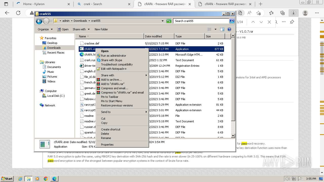This screenshot has height=182, width=324.
Task: Open a new browser tab
Action: (260, 4)
